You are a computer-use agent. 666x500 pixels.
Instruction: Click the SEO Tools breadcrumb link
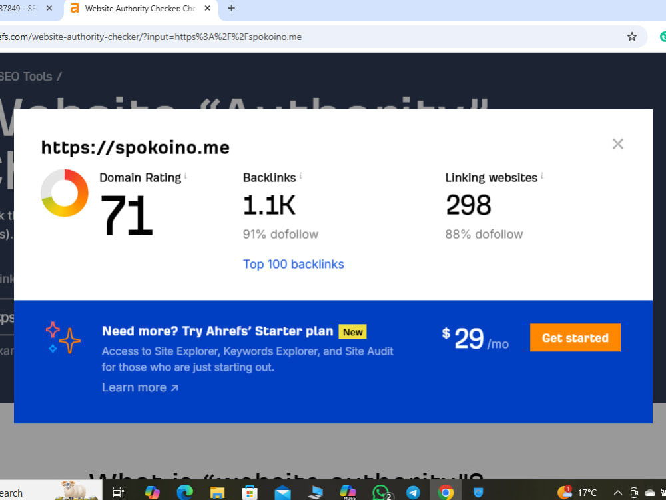pos(26,77)
